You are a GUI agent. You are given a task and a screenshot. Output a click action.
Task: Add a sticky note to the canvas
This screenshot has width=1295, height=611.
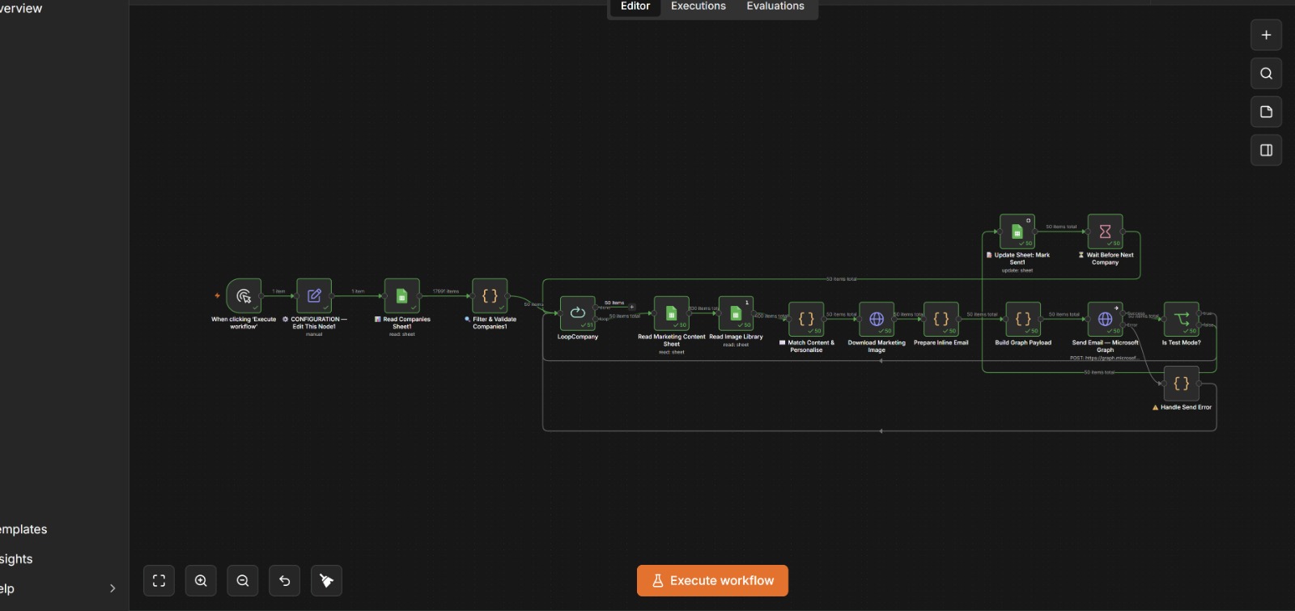(1267, 112)
